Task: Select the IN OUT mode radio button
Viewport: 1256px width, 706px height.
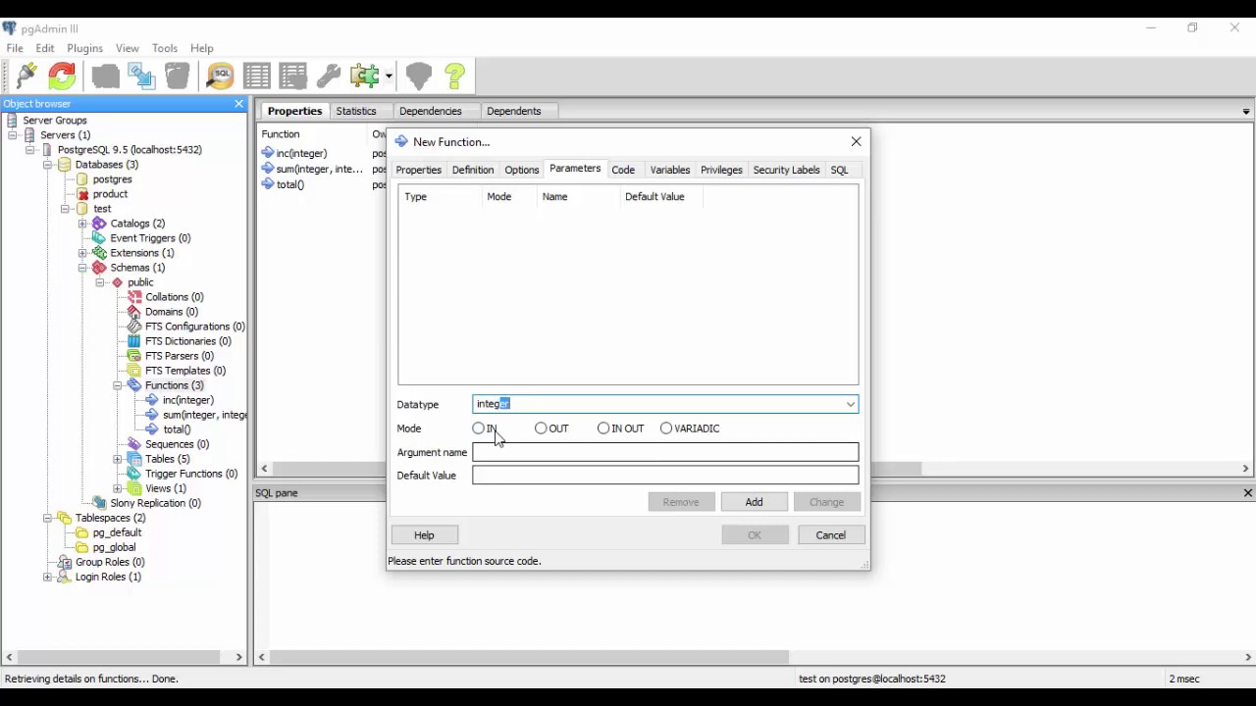Action: [603, 429]
